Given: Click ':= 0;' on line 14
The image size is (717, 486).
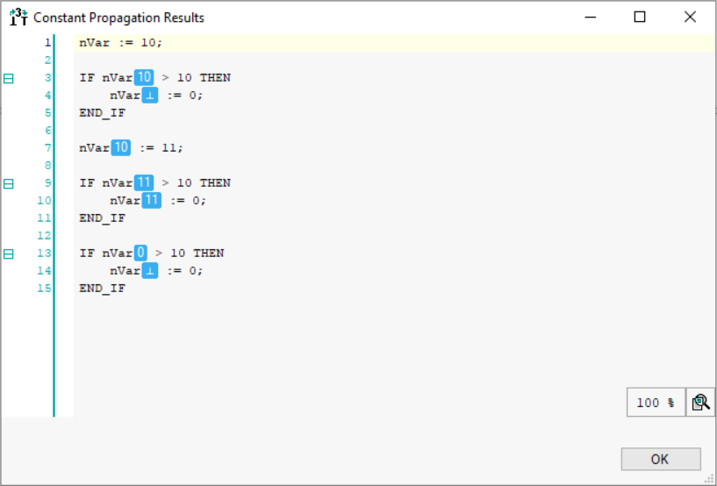Looking at the screenshot, I should (184, 271).
